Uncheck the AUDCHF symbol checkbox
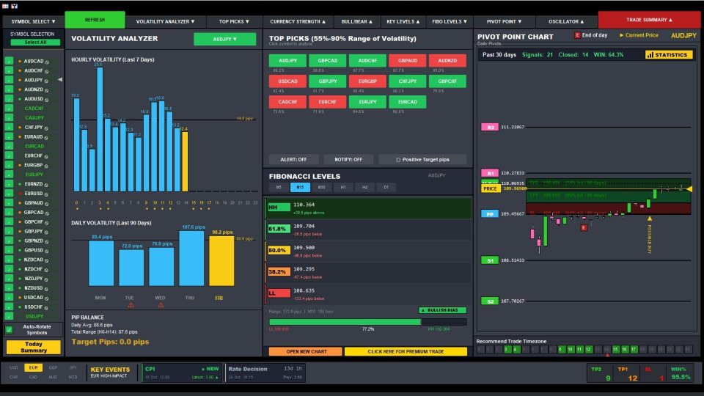704x396 pixels. [x=9, y=70]
